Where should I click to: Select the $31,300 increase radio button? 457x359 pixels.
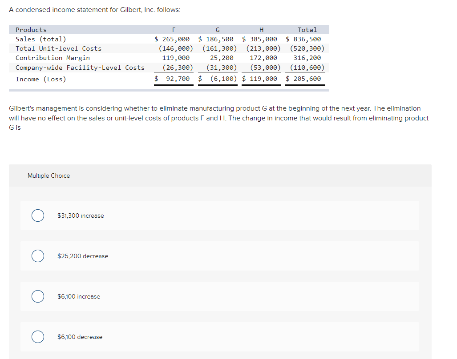(38, 215)
